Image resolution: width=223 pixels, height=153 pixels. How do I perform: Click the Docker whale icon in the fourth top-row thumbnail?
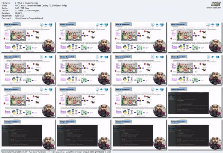[213, 25]
